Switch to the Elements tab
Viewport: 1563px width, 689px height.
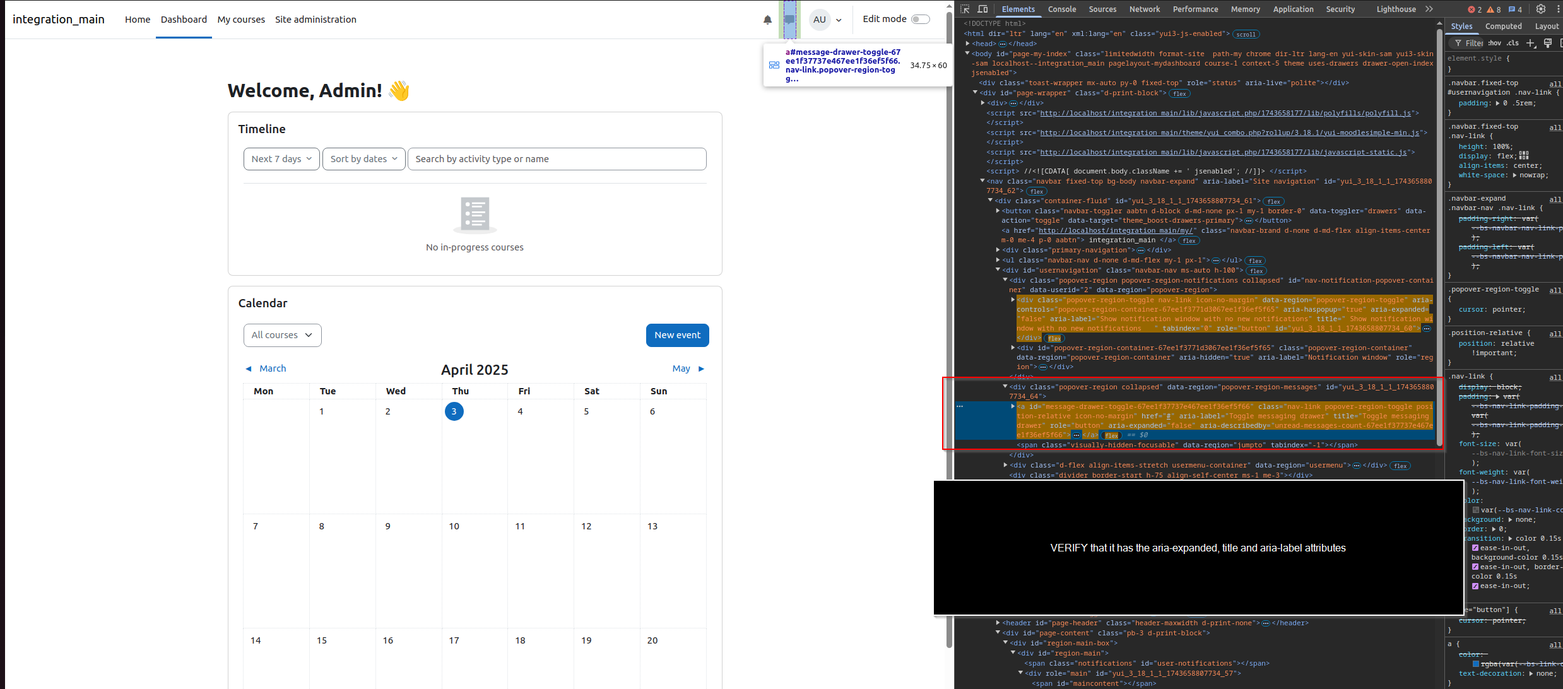point(1018,9)
